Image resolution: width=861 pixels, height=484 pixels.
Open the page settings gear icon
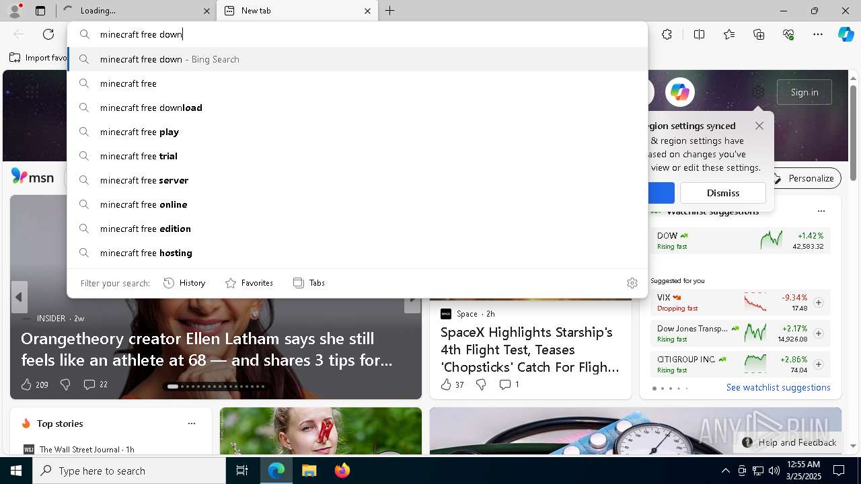758,92
